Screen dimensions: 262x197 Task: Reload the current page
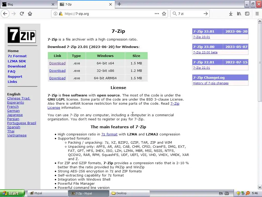pos(22,14)
